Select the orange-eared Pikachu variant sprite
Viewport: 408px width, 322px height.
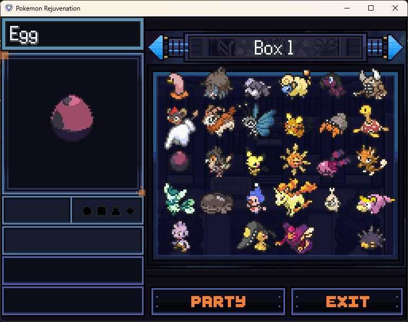coord(295,126)
